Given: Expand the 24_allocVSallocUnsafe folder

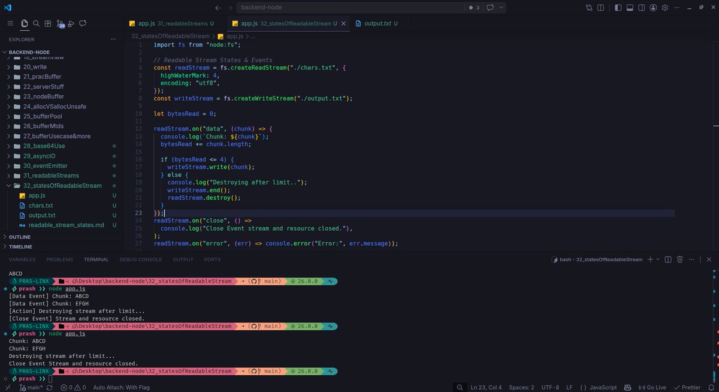Looking at the screenshot, I should [x=61, y=107].
